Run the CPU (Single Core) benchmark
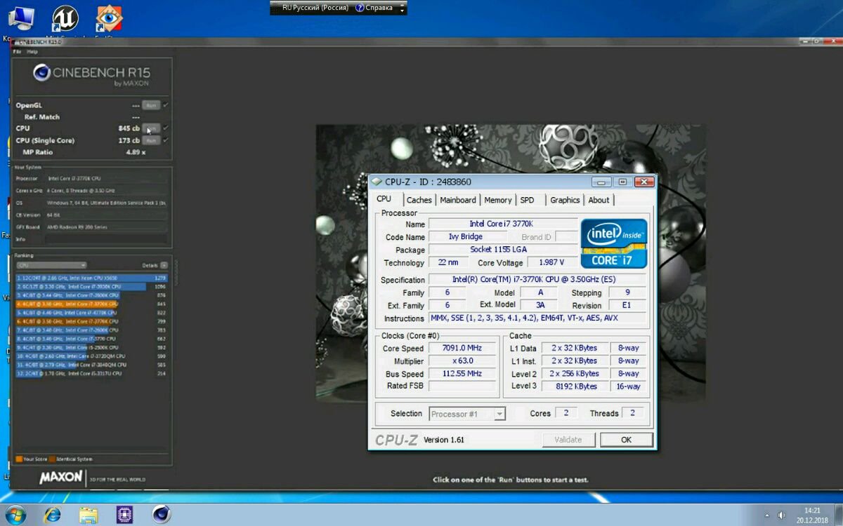The height and width of the screenshot is (526, 843). point(150,140)
